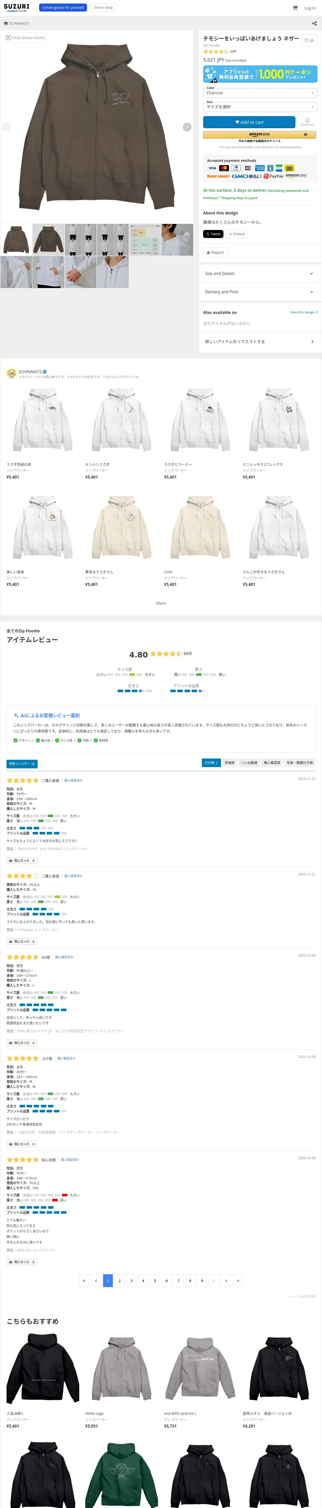
Task: Click the share icon under header
Action: click(x=314, y=23)
